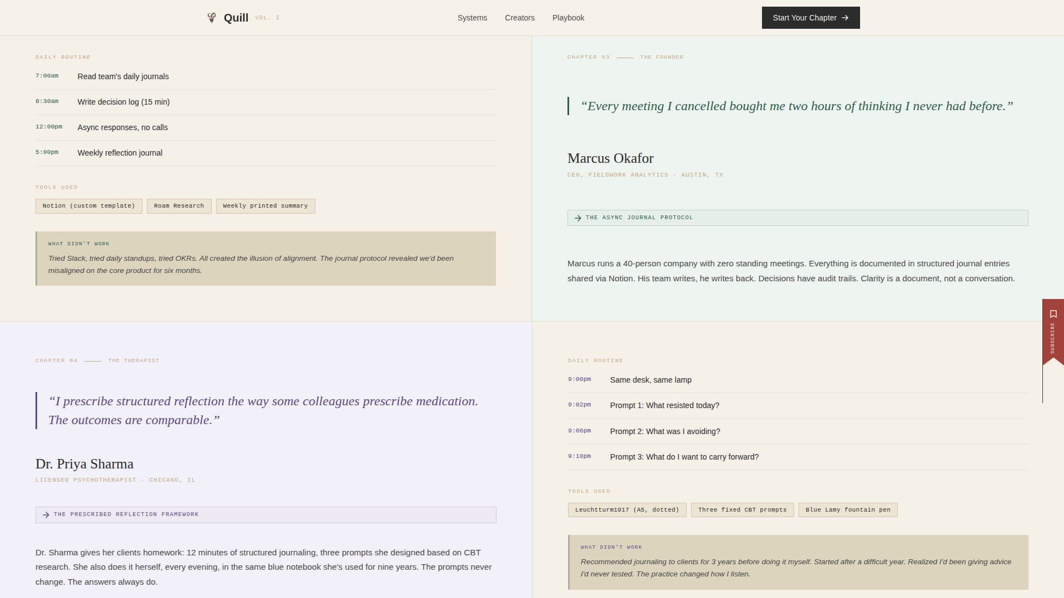Screen dimensions: 1064x598
Task: Click 'The Therapist' label
Action: pos(134,360)
